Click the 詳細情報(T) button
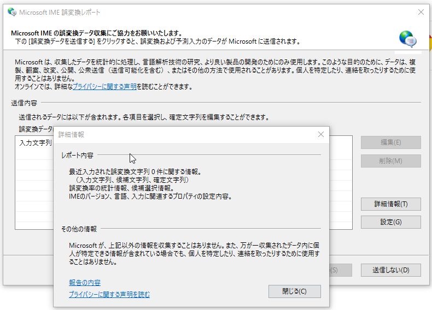Image resolution: width=432 pixels, height=310 pixels. pyautogui.click(x=390, y=204)
